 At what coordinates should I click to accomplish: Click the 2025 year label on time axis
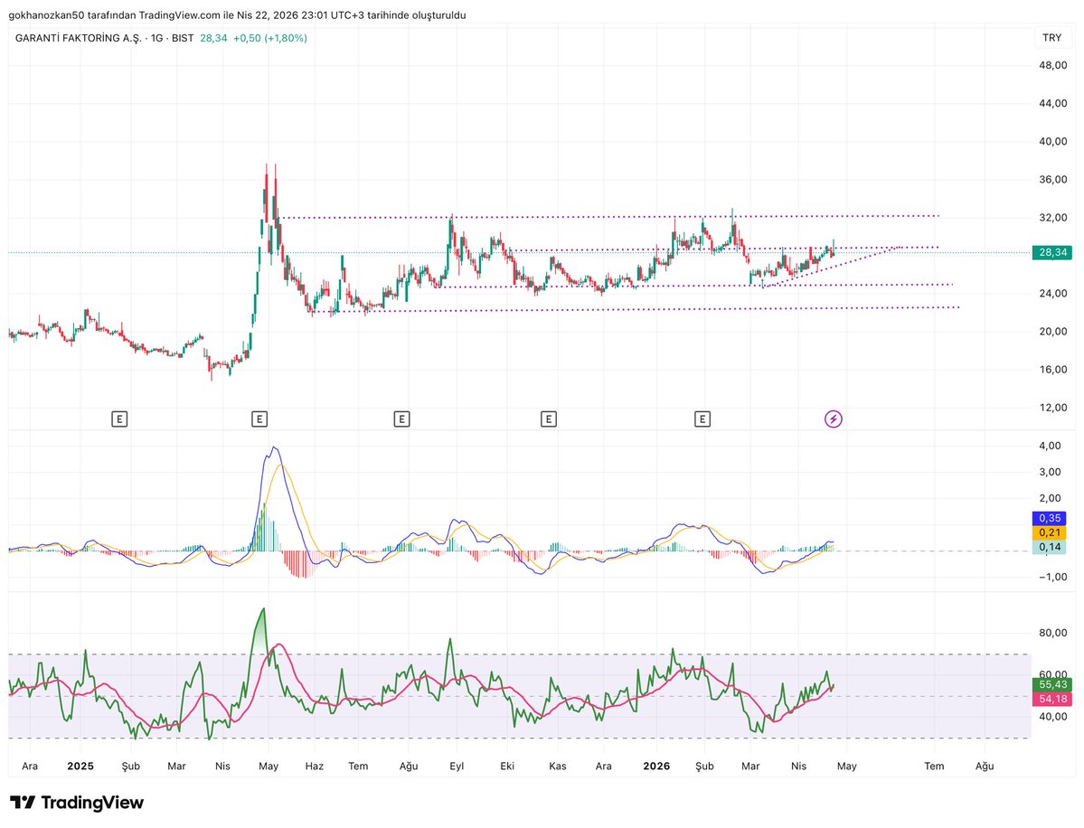click(x=80, y=766)
